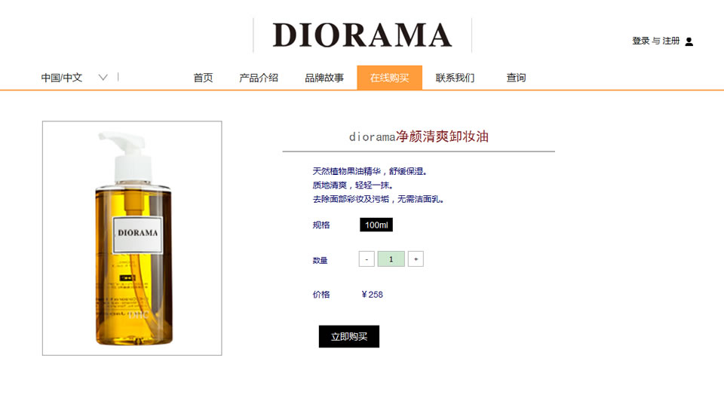The width and height of the screenshot is (724, 401).
Task: Increase quantity with the plus button
Action: coord(416,259)
